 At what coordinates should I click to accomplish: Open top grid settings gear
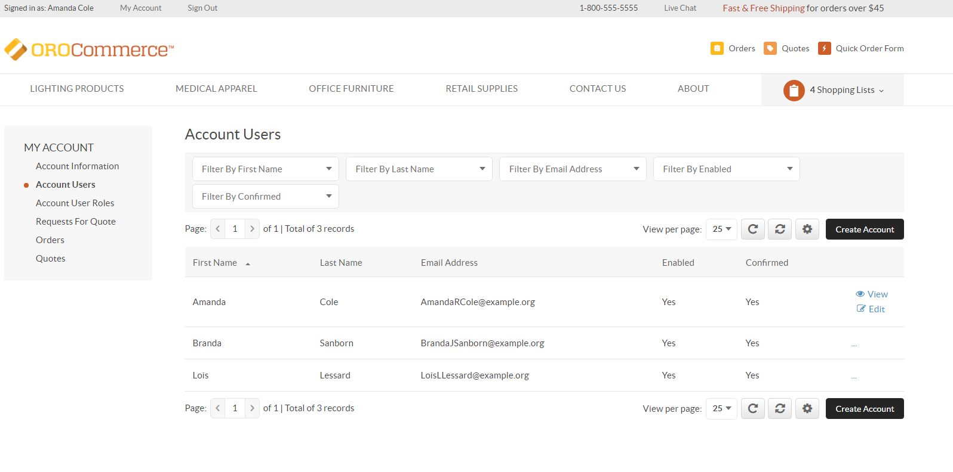[x=807, y=229]
